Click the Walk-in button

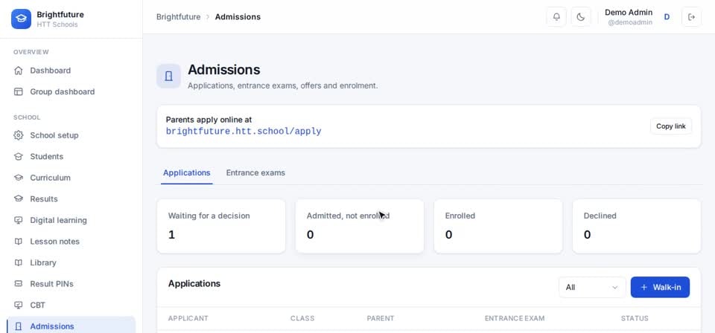click(x=660, y=287)
